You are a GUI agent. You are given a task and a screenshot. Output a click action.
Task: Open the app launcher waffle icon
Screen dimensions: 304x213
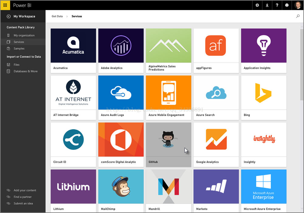[x=5, y=5]
